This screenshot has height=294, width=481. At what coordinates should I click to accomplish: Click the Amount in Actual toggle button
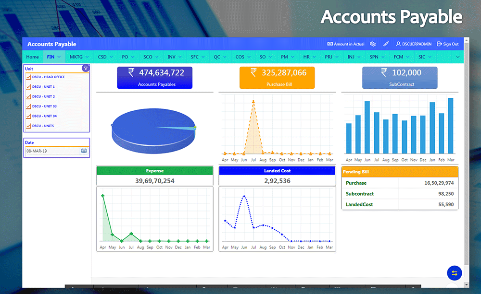(345, 44)
